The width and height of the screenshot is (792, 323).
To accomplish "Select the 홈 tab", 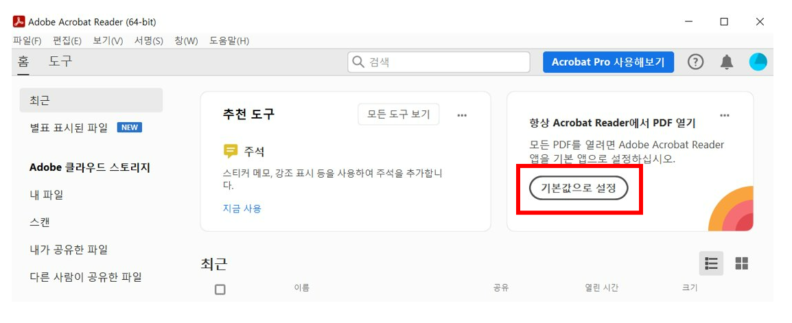I will (x=23, y=62).
